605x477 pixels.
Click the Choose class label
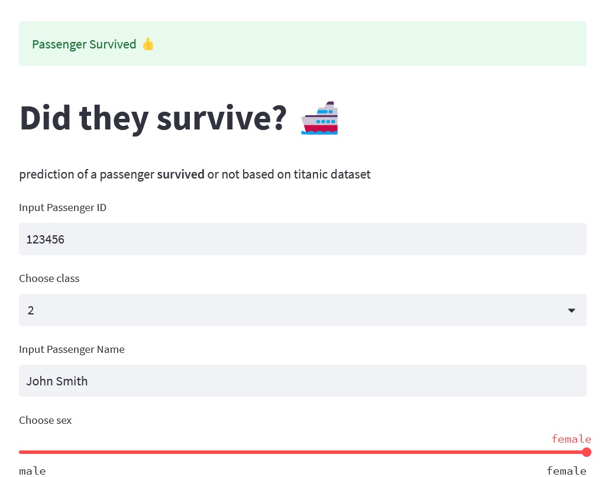(49, 278)
